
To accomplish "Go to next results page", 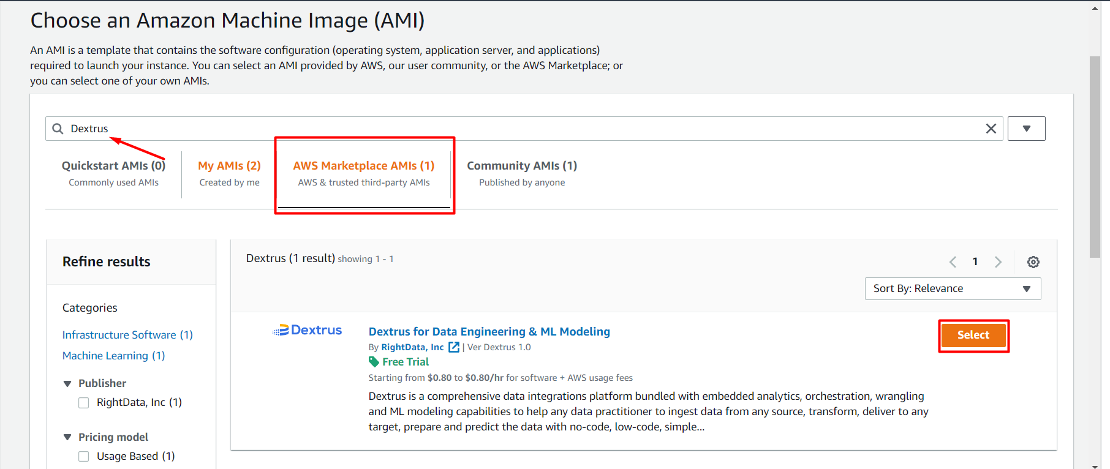I will point(998,262).
